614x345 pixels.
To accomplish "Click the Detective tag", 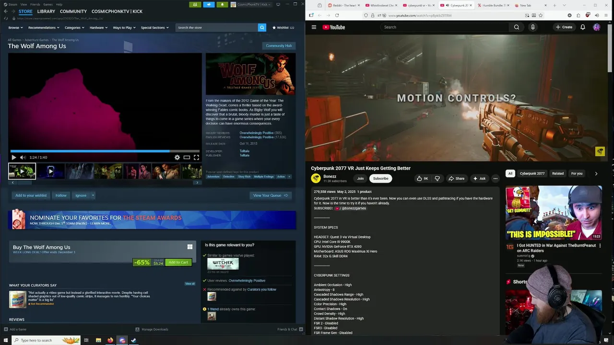I will coord(229,176).
